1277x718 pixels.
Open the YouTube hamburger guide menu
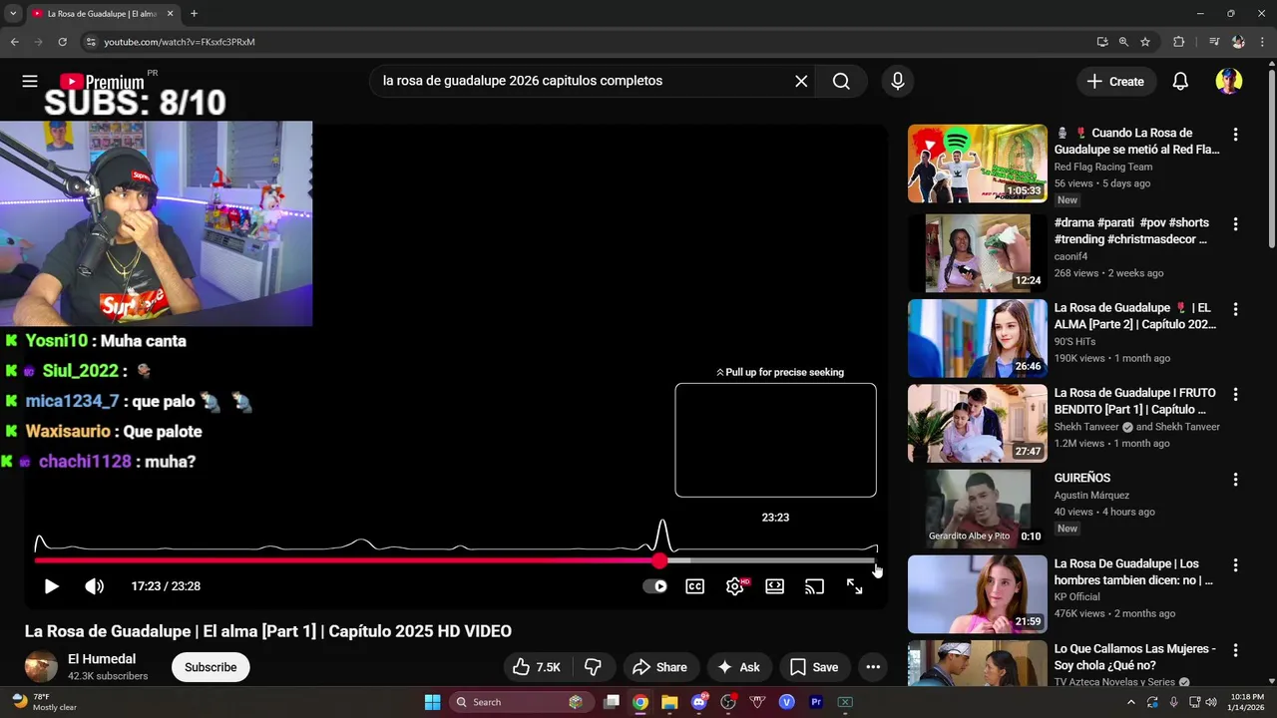point(30,81)
